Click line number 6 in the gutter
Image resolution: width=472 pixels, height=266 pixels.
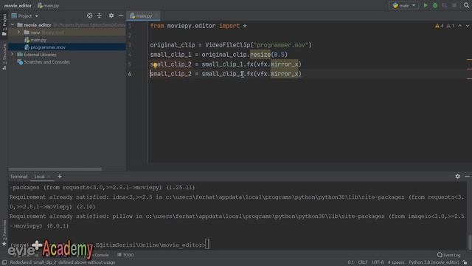point(130,74)
